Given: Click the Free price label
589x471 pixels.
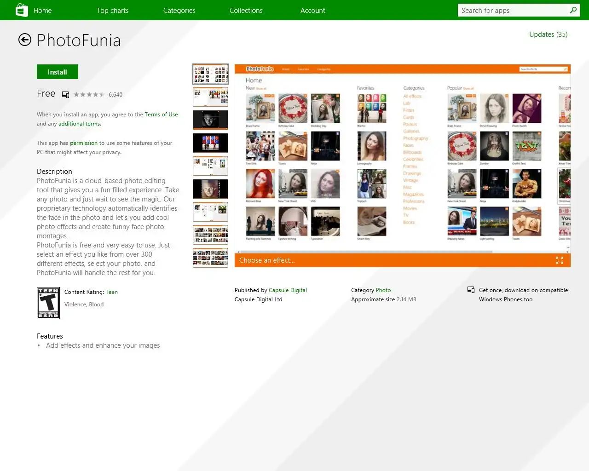Looking at the screenshot, I should [46, 93].
